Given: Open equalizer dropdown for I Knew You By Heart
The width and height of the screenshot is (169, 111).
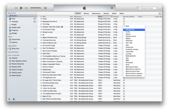Looking at the screenshot, I should [x=124, y=88].
